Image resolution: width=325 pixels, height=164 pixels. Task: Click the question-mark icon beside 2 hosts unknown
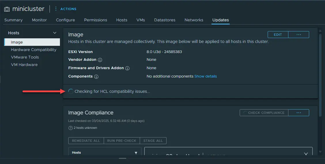(x=71, y=128)
